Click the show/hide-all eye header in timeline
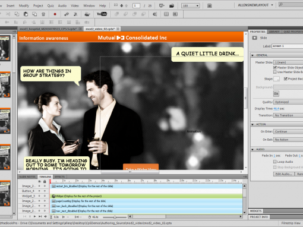The width and height of the screenshot is (303, 227). tap(39, 181)
